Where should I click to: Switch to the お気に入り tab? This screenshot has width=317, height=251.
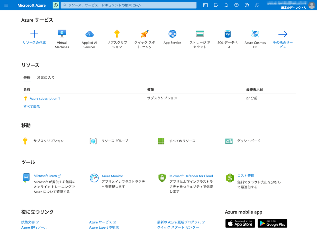pos(46,78)
